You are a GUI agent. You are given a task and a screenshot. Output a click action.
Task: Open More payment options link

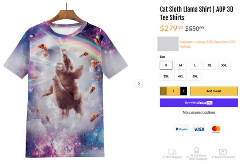coord(198,112)
